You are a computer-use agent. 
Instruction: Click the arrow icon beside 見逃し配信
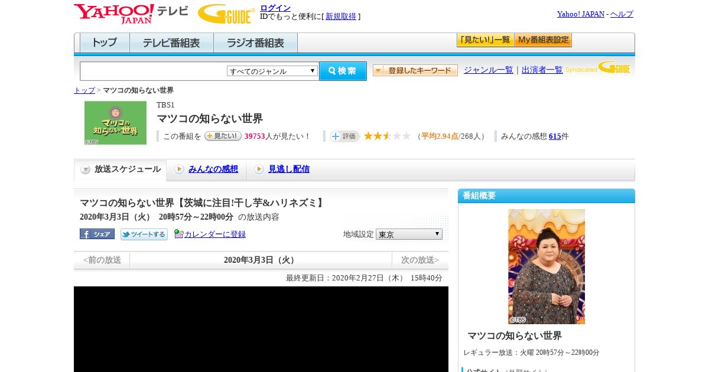pyautogui.click(x=259, y=169)
